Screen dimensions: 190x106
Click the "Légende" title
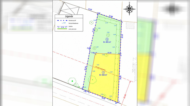pos(69,16)
